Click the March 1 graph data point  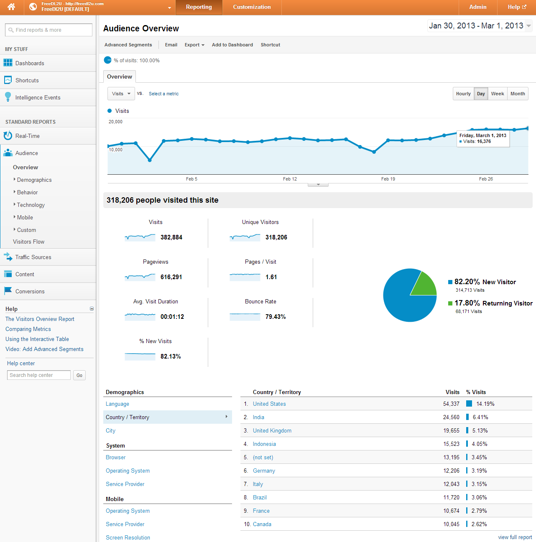click(x=528, y=128)
